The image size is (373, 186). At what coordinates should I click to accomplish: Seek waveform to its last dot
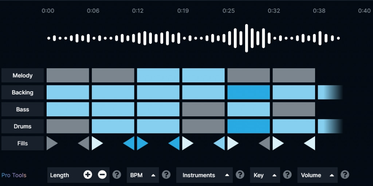click(x=338, y=38)
